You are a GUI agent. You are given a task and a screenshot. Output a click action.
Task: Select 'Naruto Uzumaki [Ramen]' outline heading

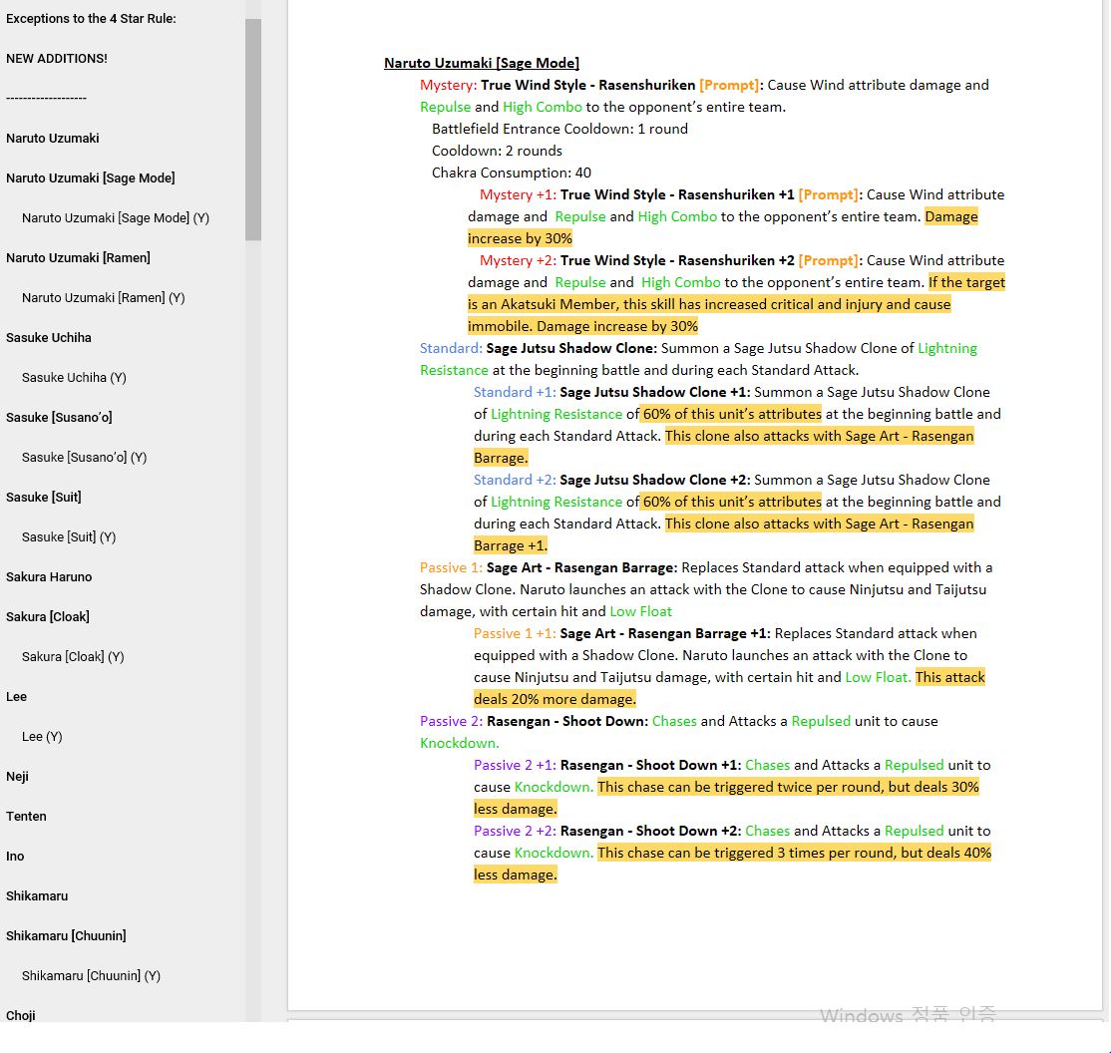pos(78,258)
